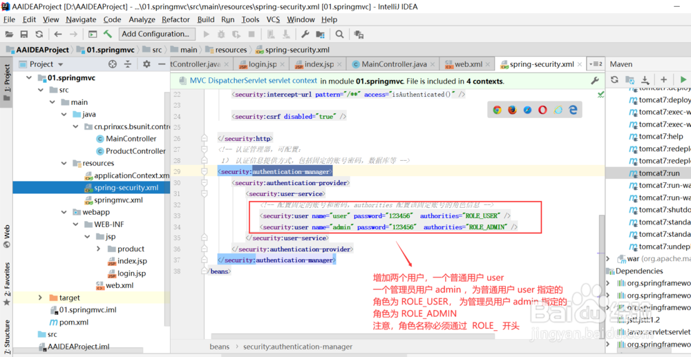Click the Stop square icon
The width and height of the screenshot is (691, 357).
pos(252,35)
